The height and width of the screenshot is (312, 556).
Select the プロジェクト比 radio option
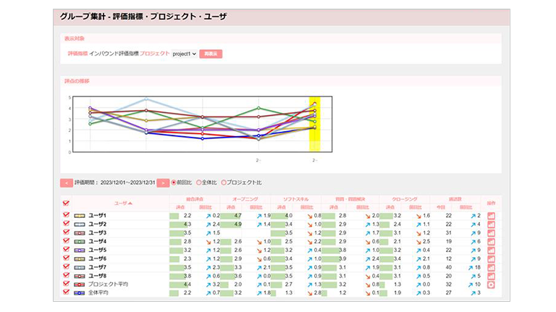[224, 183]
